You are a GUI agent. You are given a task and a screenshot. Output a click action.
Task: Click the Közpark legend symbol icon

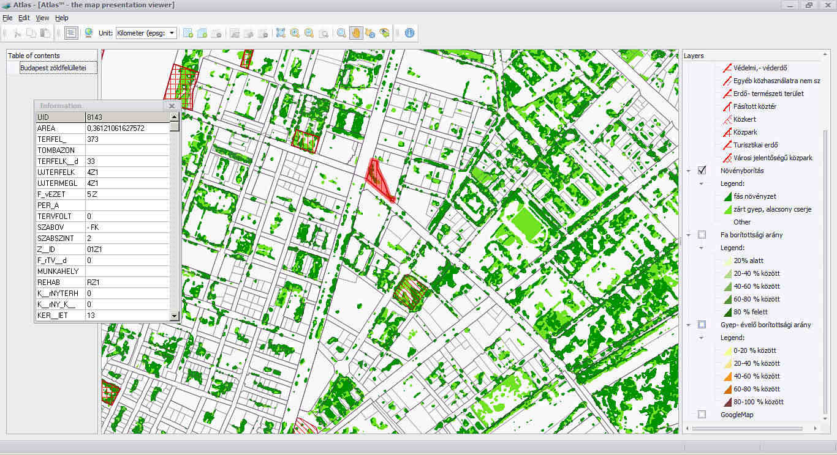(727, 132)
